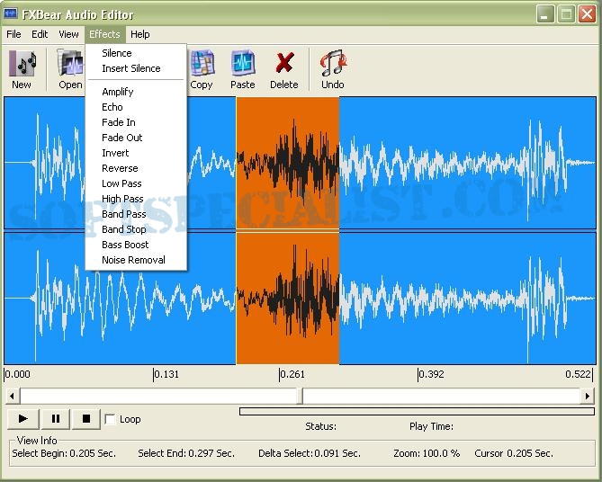
Task: Enable the Loop checkbox
Action: [111, 419]
